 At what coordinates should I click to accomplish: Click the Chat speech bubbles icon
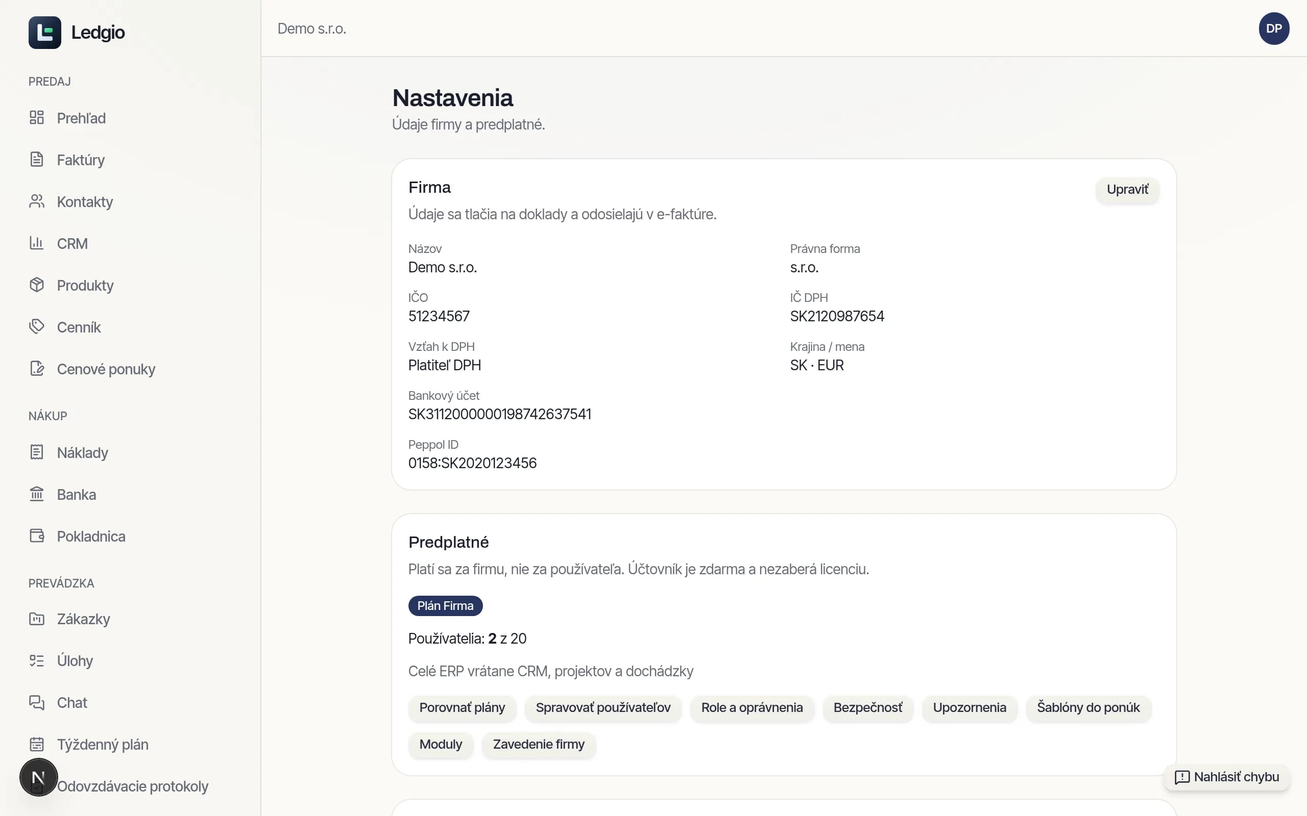(x=37, y=703)
